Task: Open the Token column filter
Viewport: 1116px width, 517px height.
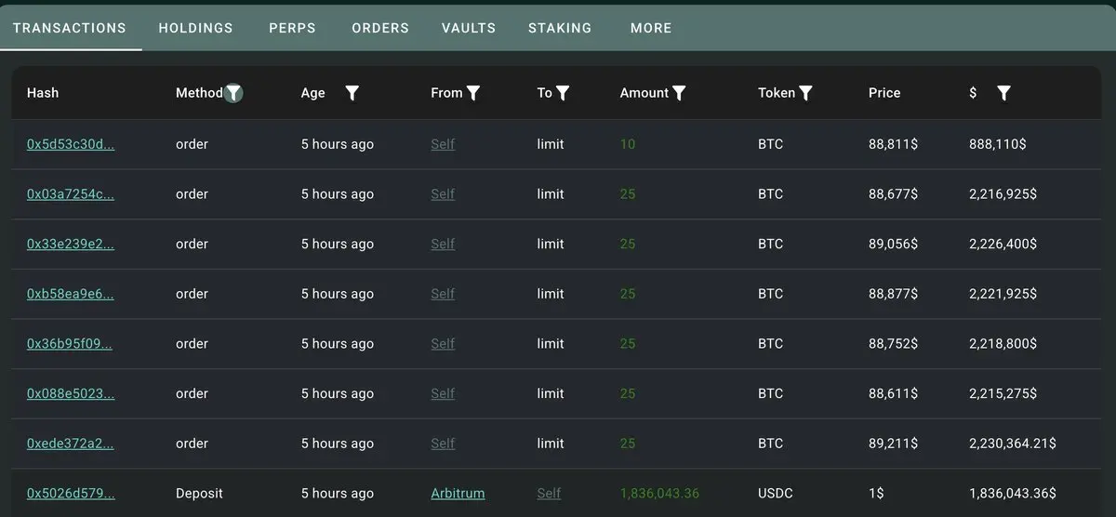Action: point(805,93)
